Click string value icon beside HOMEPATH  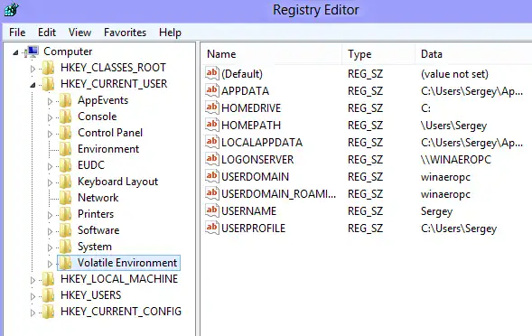[212, 125]
